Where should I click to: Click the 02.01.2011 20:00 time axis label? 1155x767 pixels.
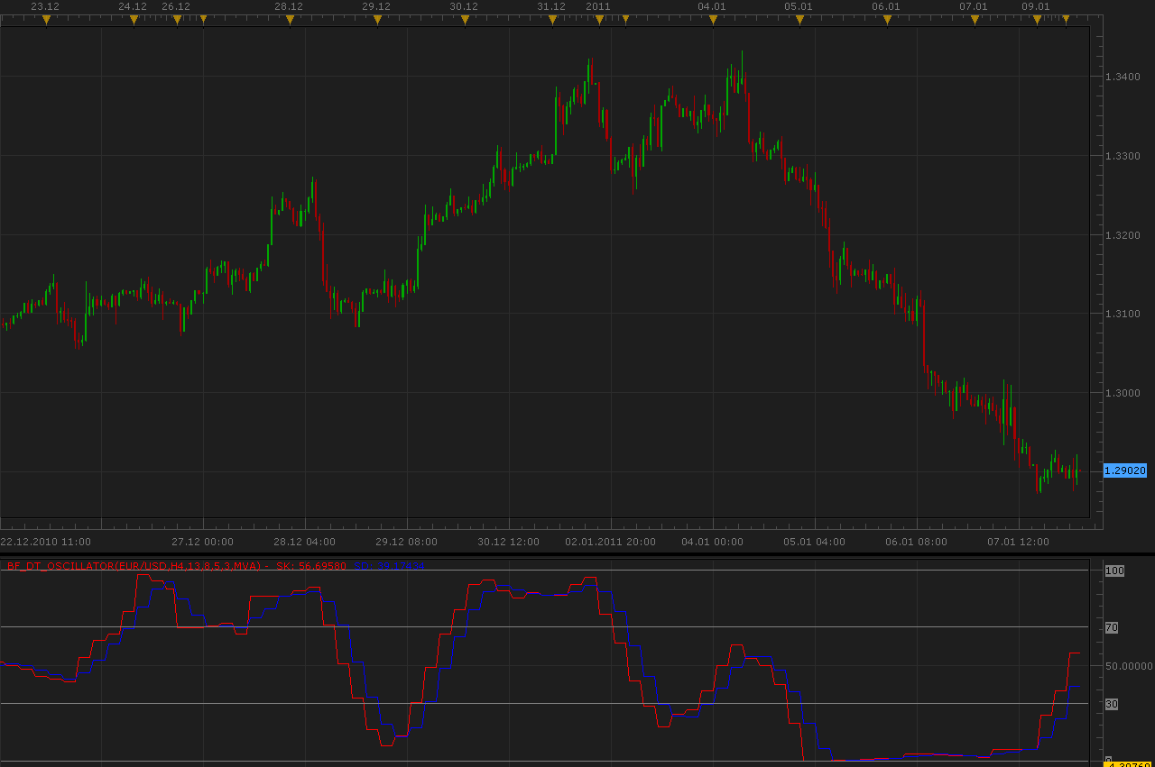point(611,542)
